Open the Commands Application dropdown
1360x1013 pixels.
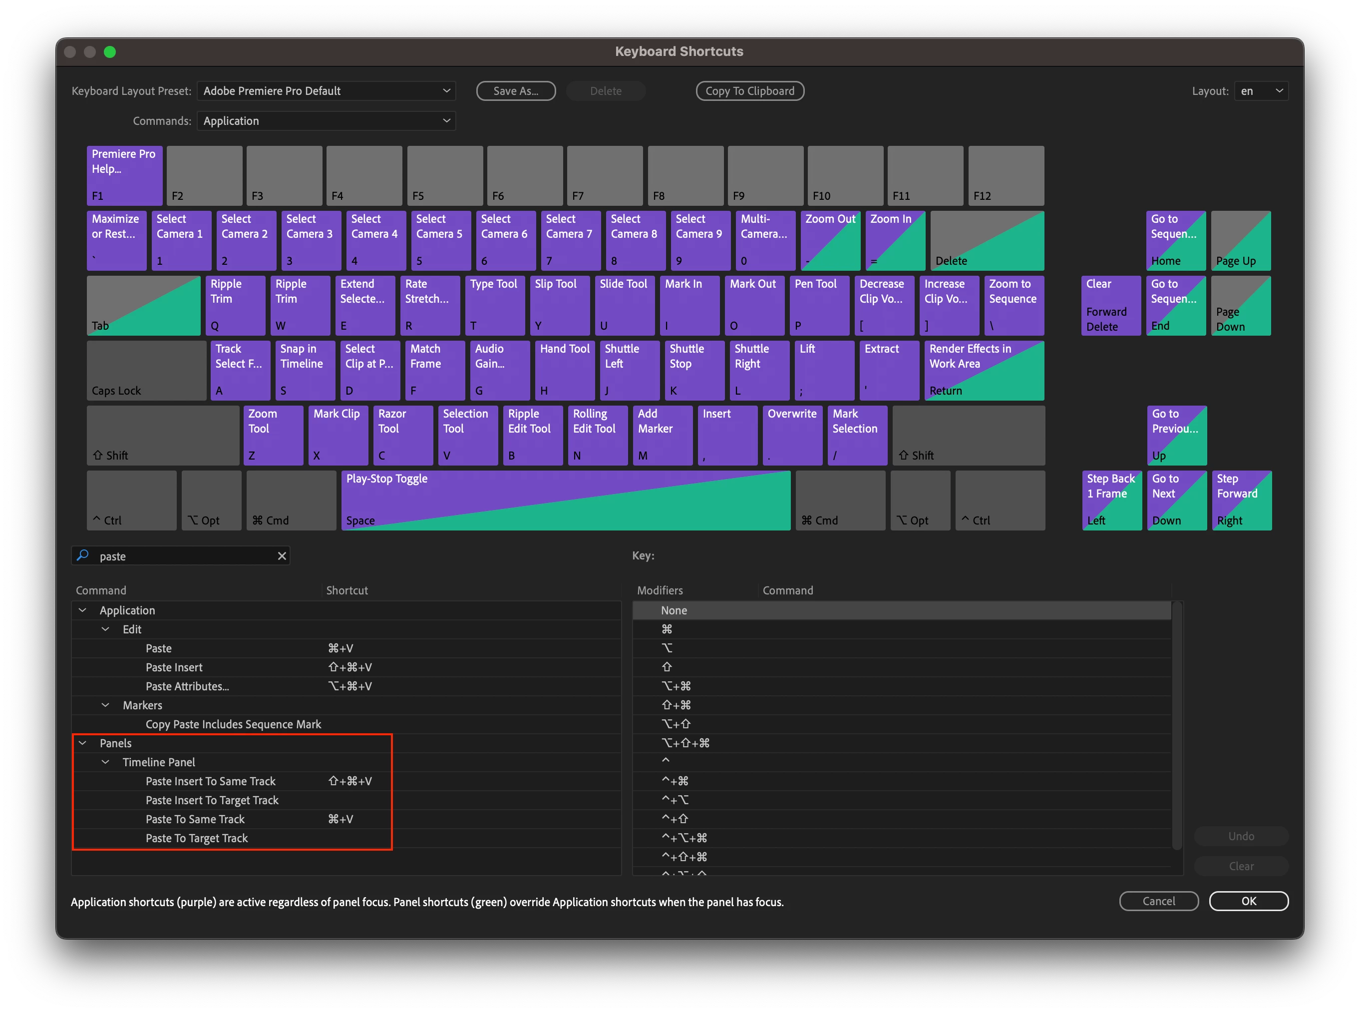[326, 121]
